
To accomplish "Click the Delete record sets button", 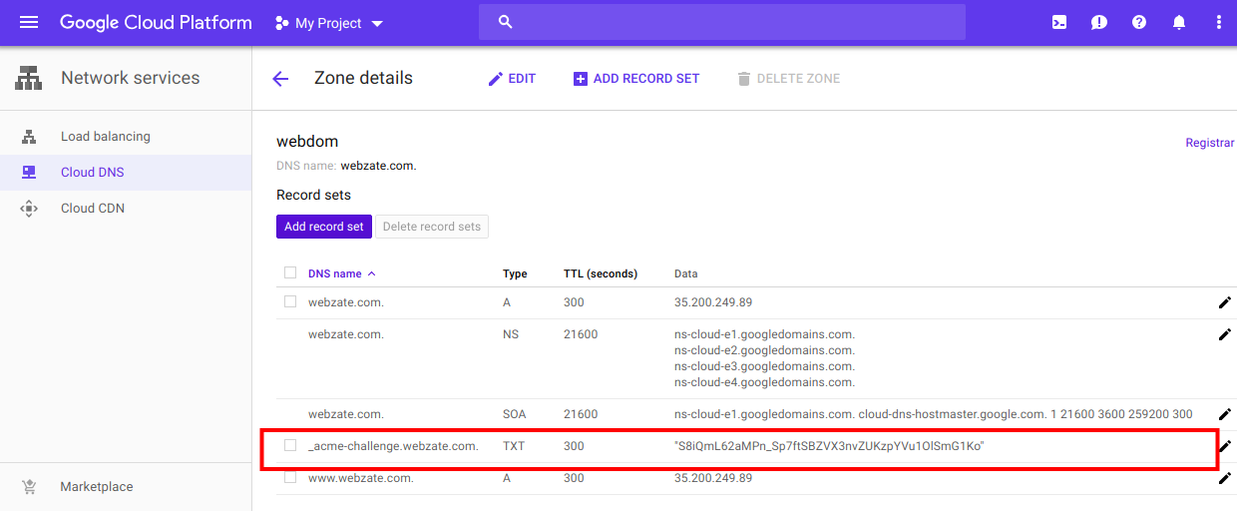I will coord(432,227).
